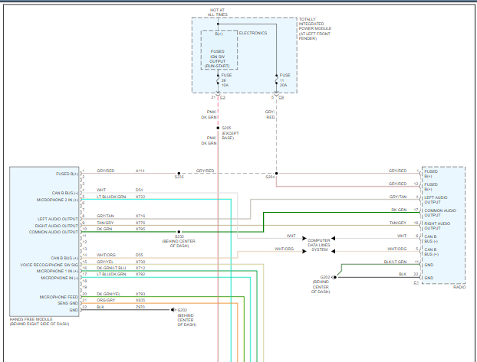Select the Totally Integrated Power Module label
477x362 pixels.
[316, 28]
